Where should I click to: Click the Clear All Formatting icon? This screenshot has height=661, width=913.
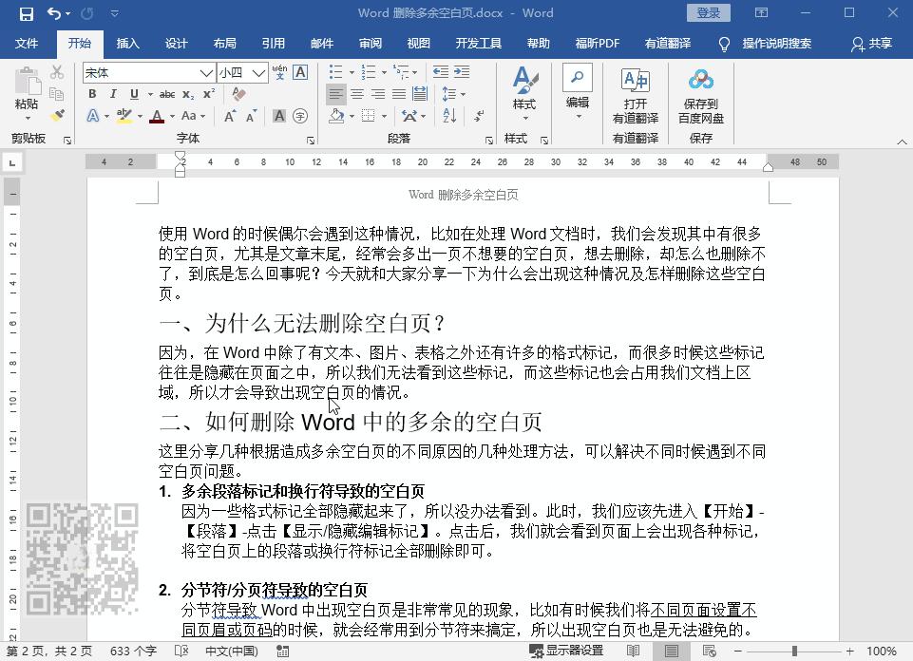coord(237,94)
